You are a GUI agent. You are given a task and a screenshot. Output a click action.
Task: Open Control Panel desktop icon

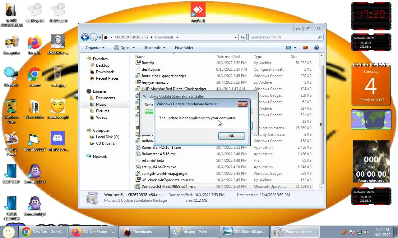(12, 144)
